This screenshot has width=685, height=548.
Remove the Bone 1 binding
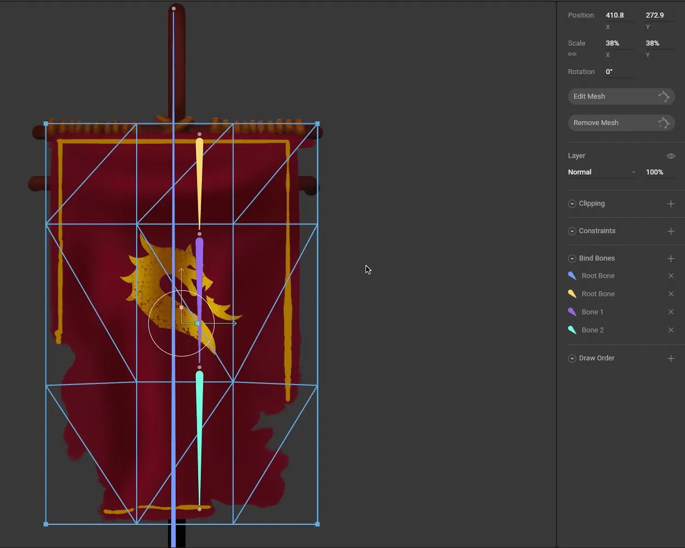point(671,312)
